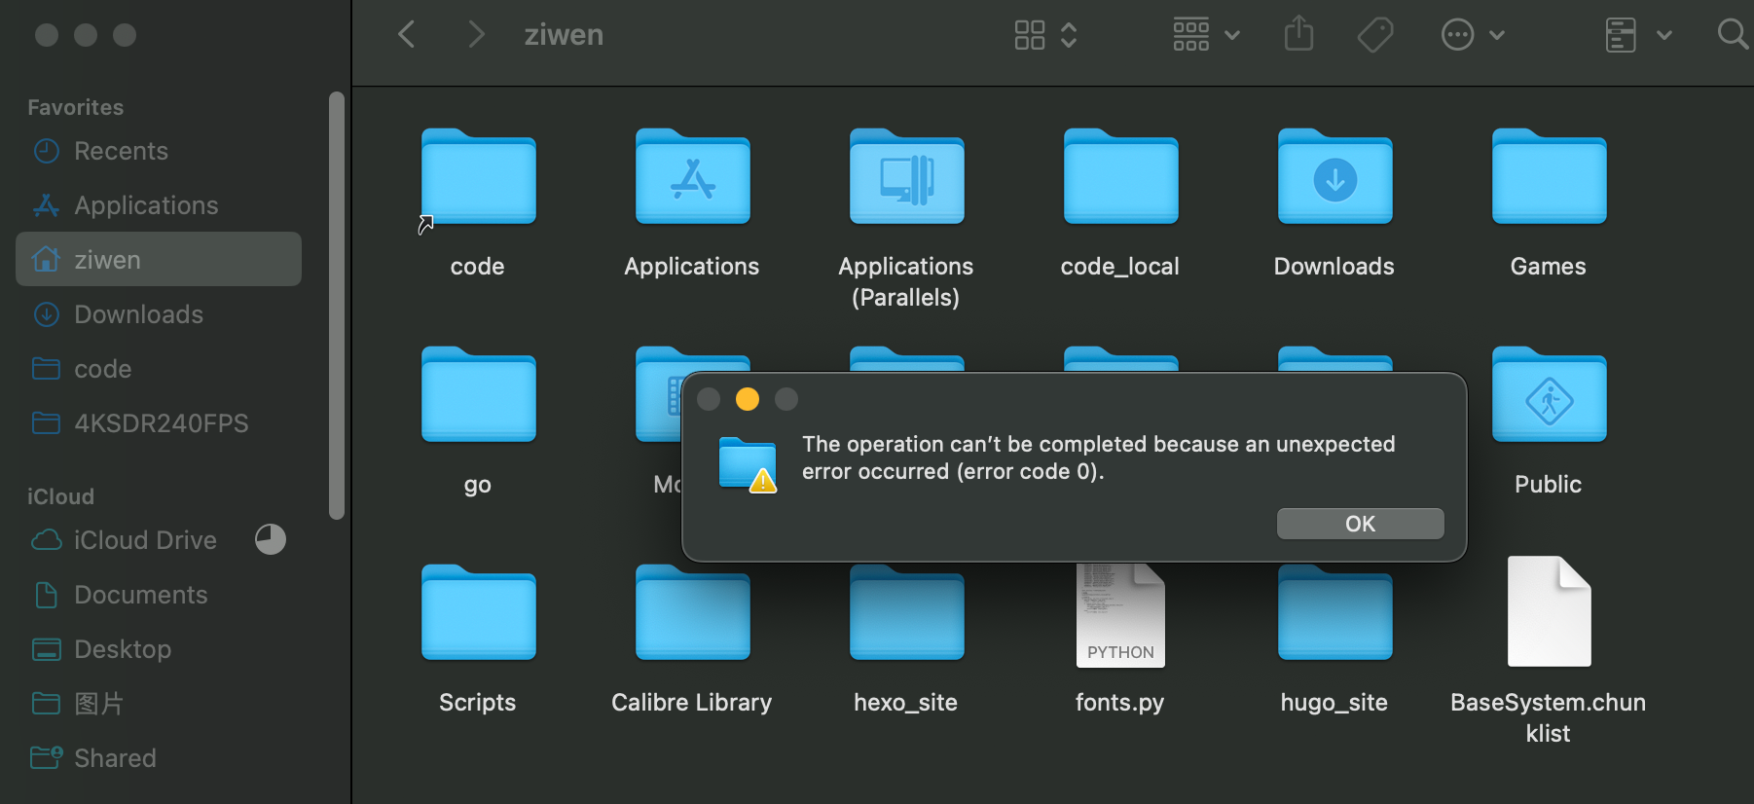Click OK in the error dialog
Screen dimensions: 1754x804
click(1360, 524)
